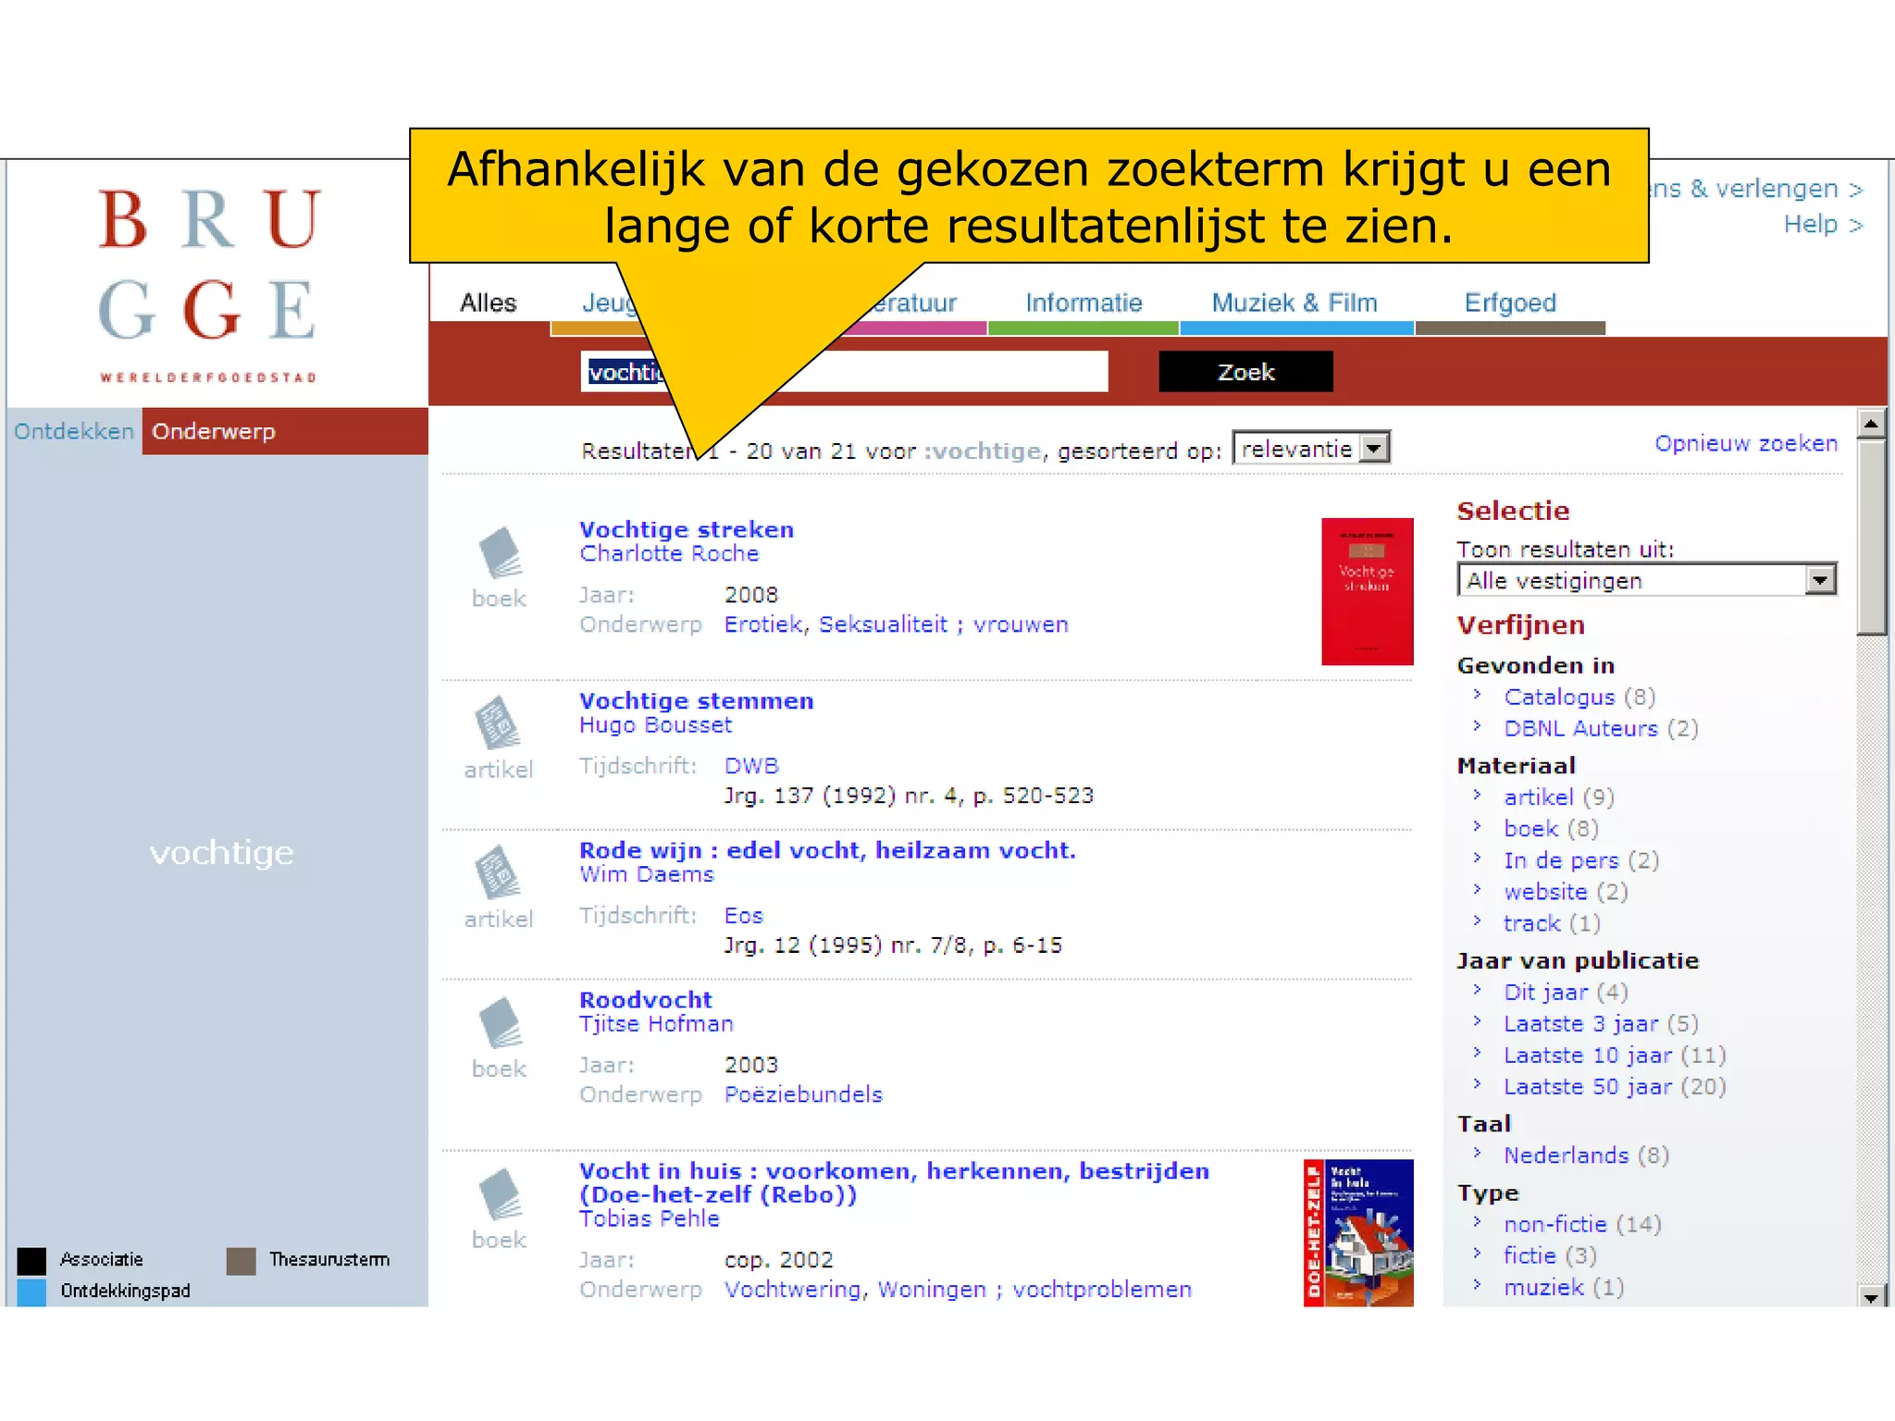Image resolution: width=1895 pixels, height=1421 pixels.
Task: Filter by fictie (3)
Action: 1550,1255
